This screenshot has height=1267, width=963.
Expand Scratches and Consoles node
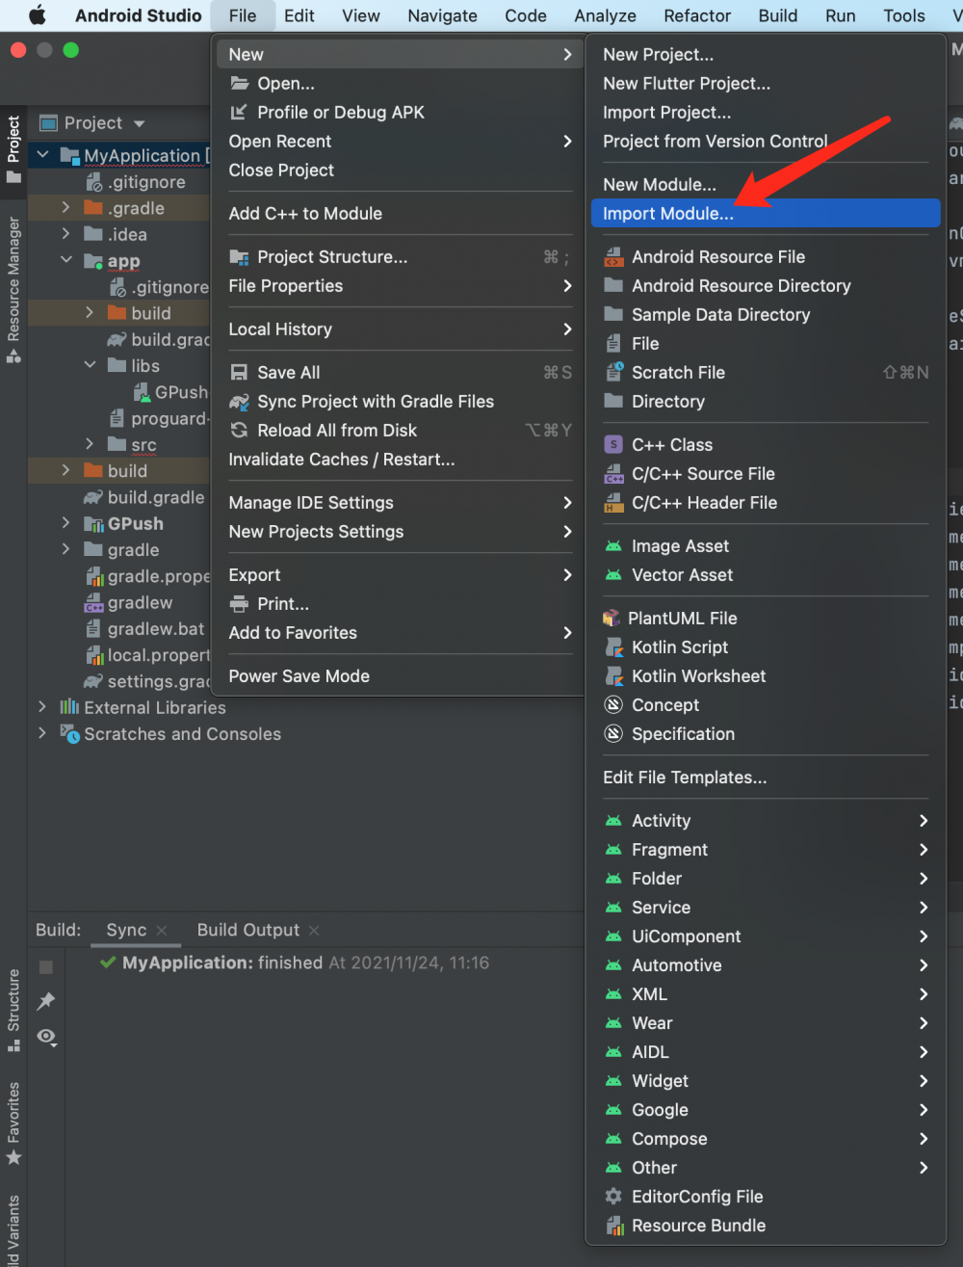point(42,733)
